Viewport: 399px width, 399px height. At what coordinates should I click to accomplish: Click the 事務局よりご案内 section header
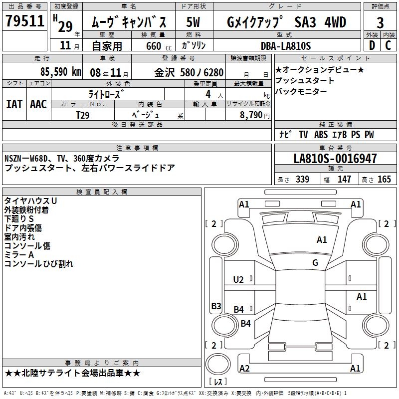click(102, 363)
